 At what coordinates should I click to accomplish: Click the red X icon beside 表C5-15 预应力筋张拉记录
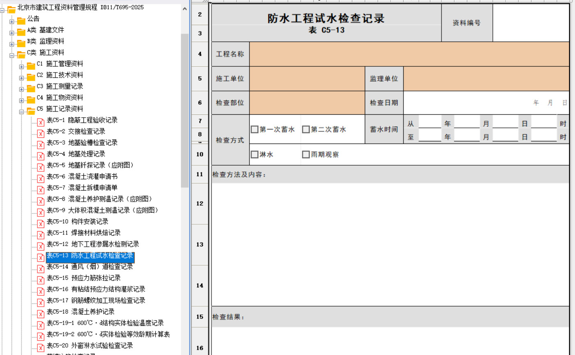41,280
